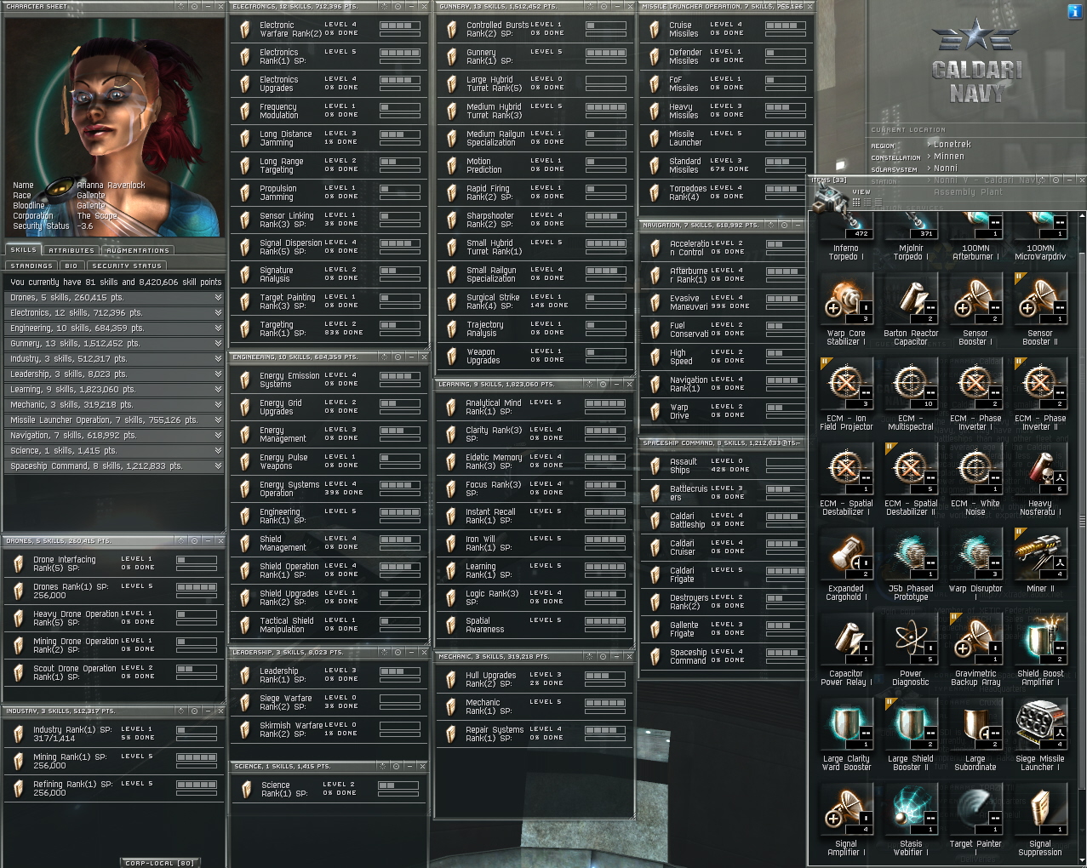The height and width of the screenshot is (868, 1087).
Task: Select the 100MN Afterburner I item
Action: point(975,237)
